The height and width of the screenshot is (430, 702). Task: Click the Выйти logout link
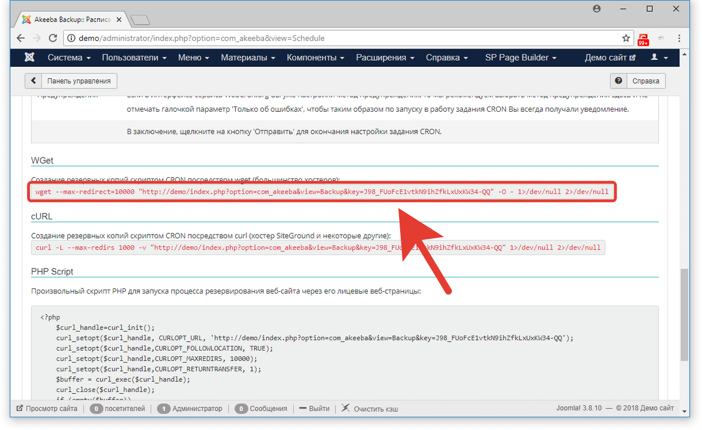(x=315, y=408)
